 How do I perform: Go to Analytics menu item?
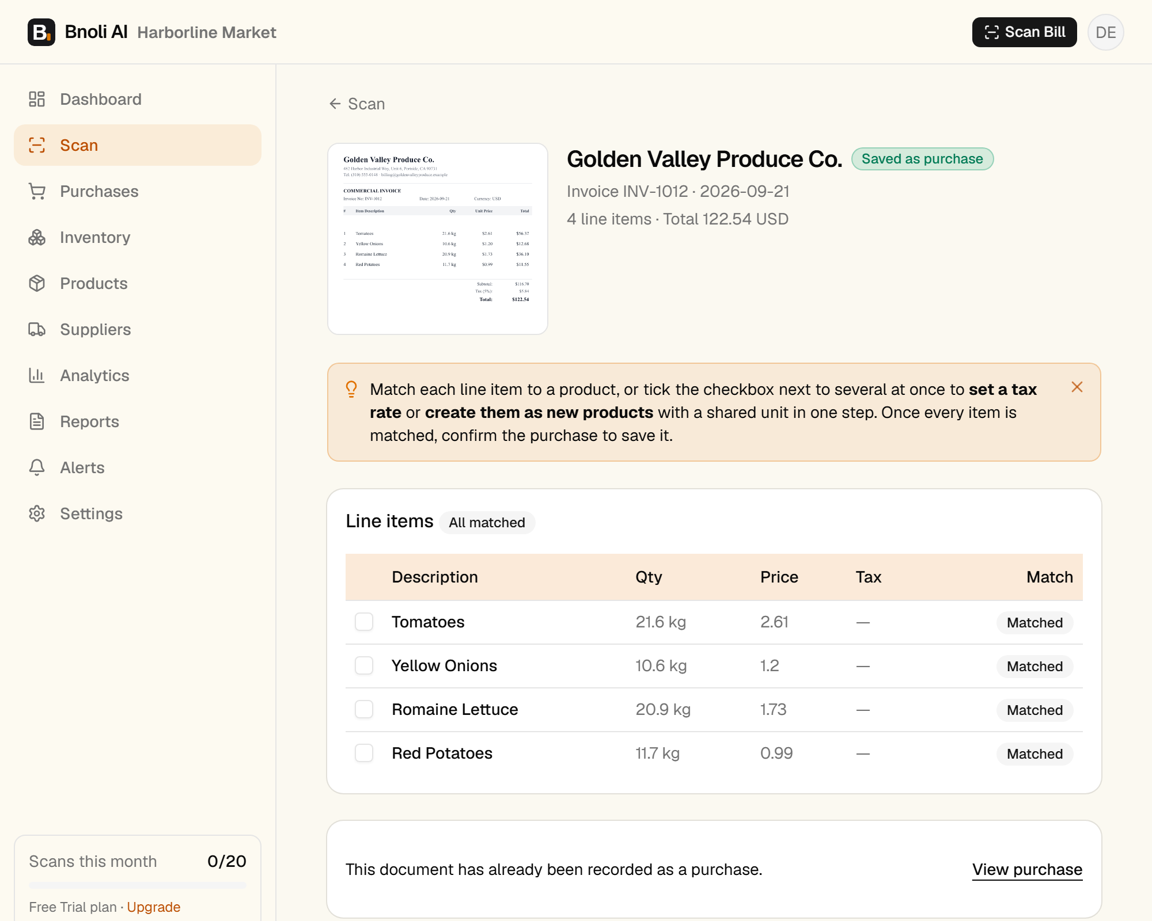pos(138,375)
